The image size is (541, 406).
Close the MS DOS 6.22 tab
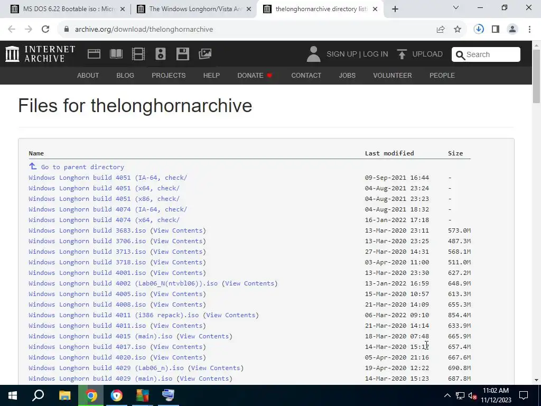click(x=123, y=10)
